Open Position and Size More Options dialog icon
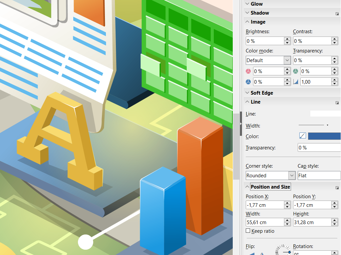The height and width of the screenshot is (255, 341). coord(337,188)
